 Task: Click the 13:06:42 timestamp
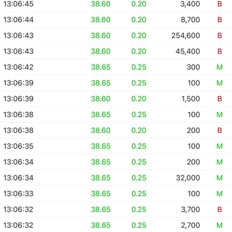[18, 67]
